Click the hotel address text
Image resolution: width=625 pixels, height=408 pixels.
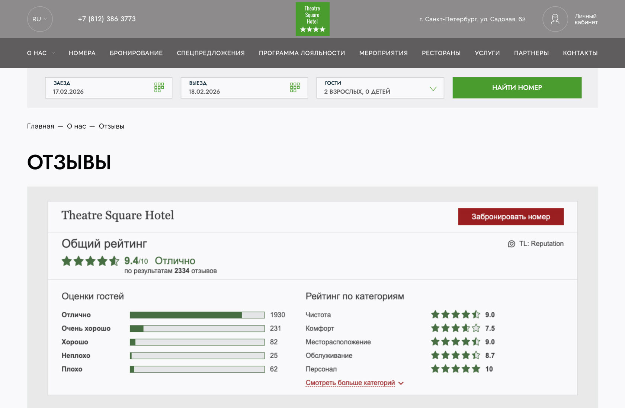472,19
